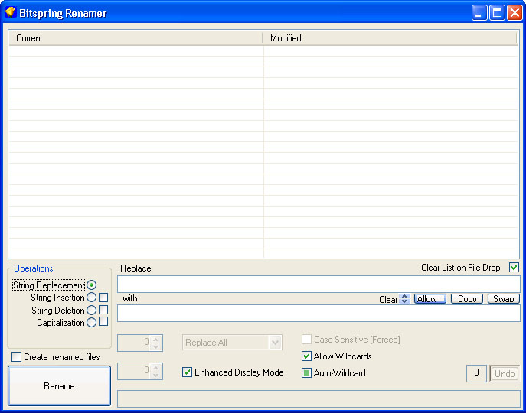Click the lower numeric spinner field

click(140, 371)
